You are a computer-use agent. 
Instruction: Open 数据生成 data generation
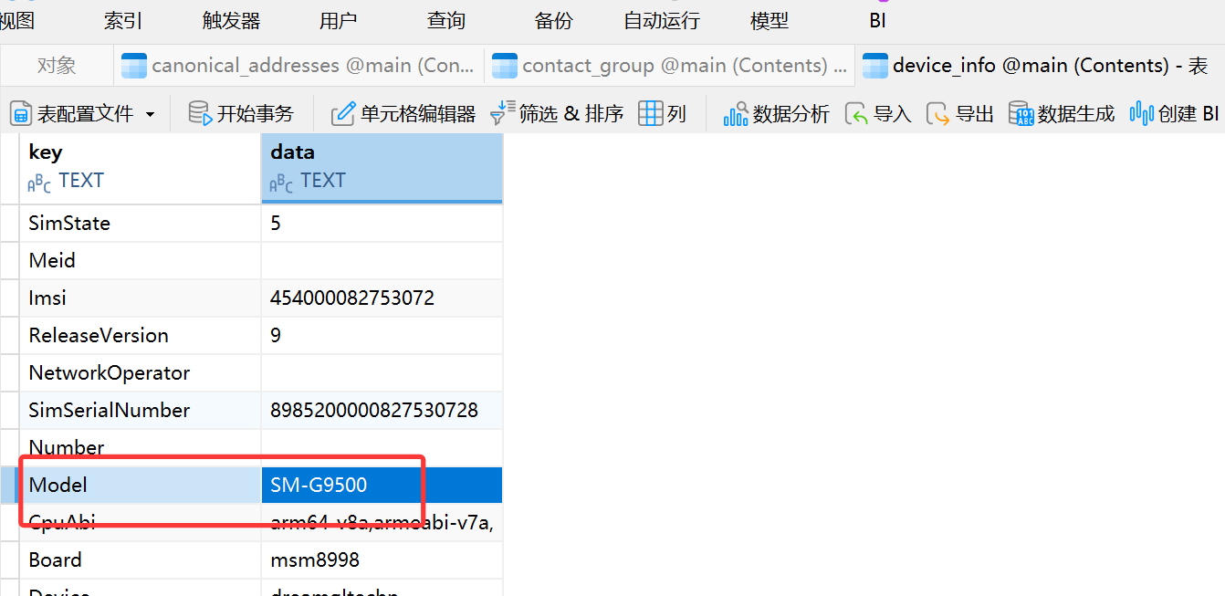[x=1062, y=113]
